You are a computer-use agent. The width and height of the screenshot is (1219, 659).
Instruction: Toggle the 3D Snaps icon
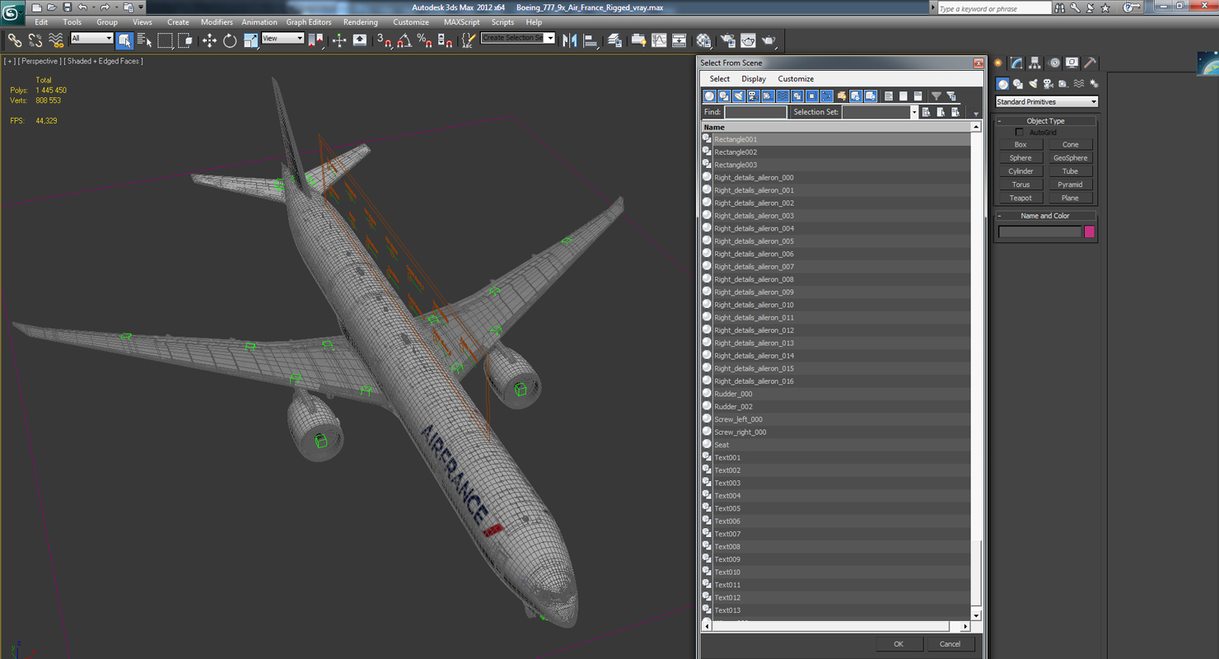pos(385,40)
